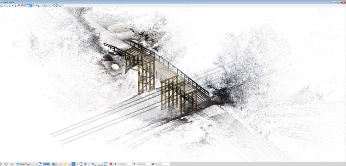Screen dimensions: 346x166
Task: Select the Update View brush icon
Action: point(16,6)
